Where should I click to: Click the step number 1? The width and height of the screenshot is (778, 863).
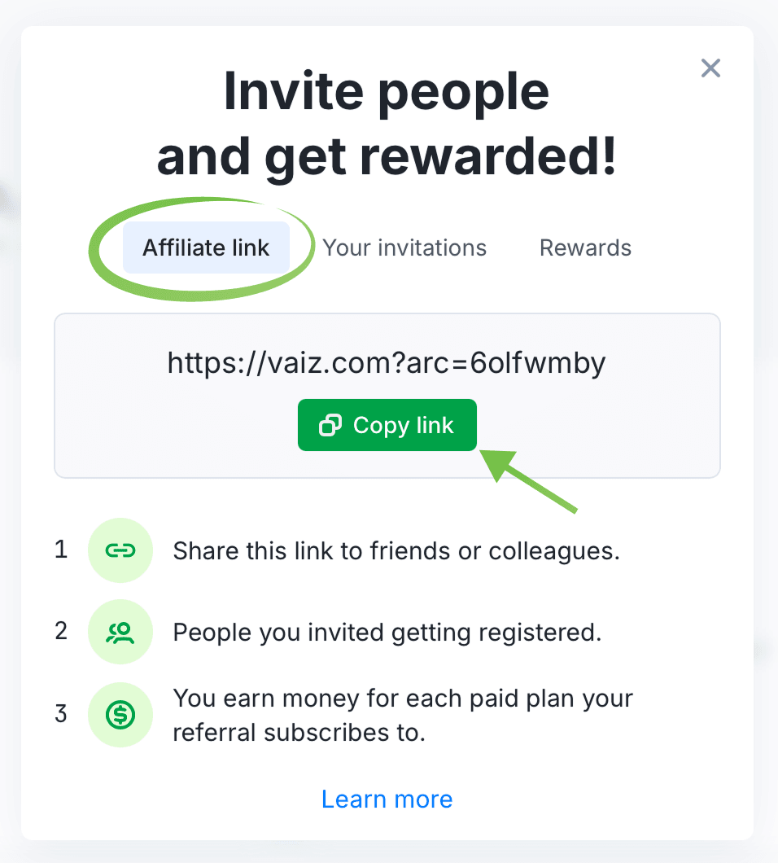[x=61, y=550]
